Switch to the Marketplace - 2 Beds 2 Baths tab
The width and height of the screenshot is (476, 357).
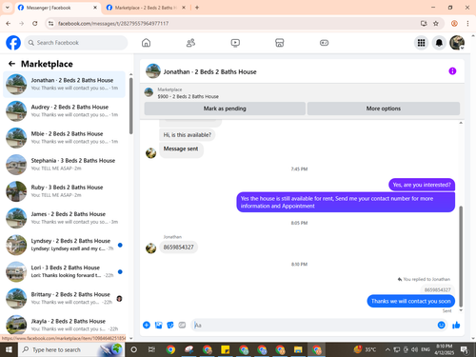[x=146, y=8]
